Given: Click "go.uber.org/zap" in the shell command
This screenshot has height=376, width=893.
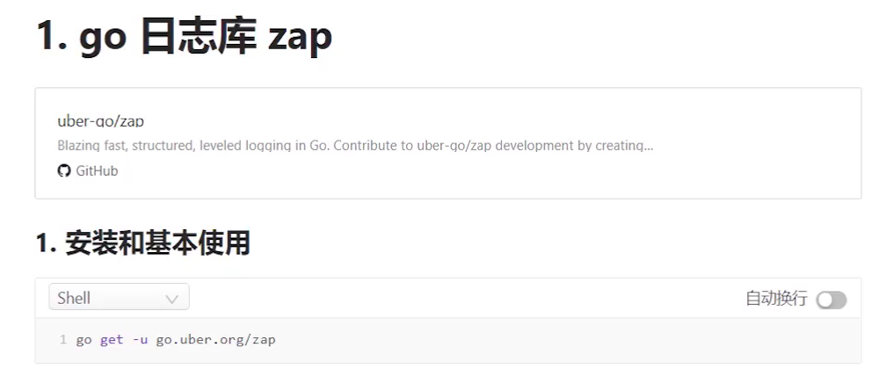Looking at the screenshot, I should 215,339.
